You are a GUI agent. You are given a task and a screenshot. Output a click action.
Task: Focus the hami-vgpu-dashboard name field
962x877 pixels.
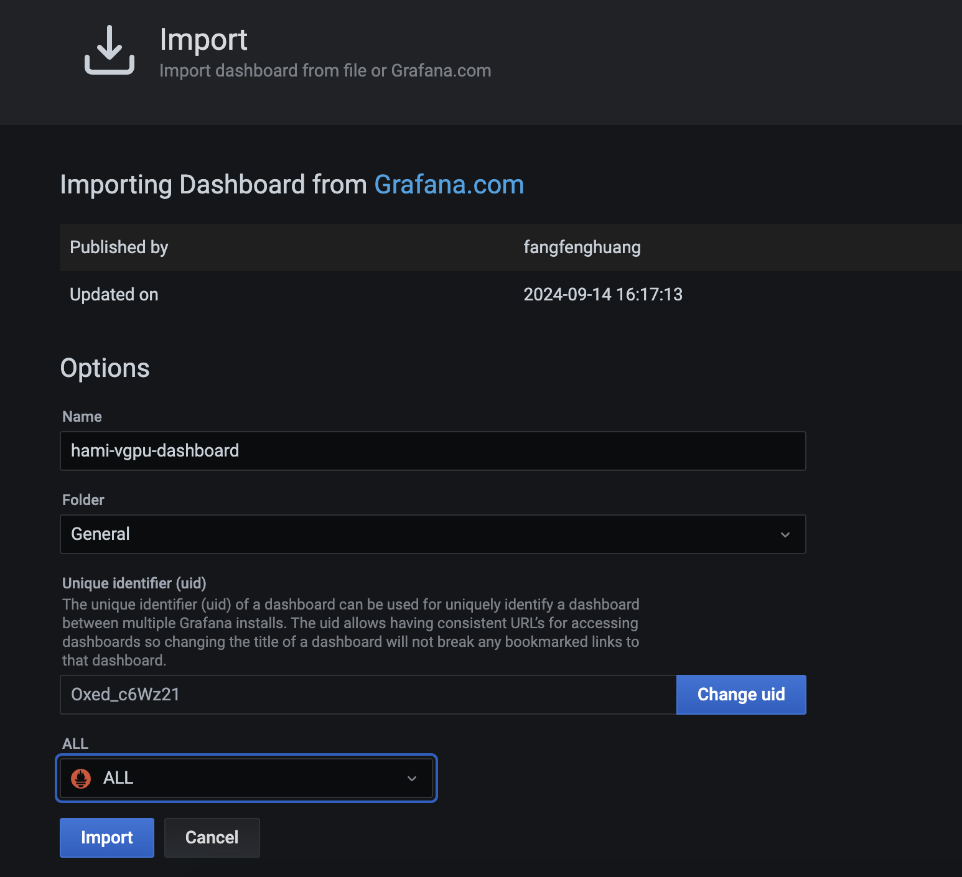click(432, 451)
